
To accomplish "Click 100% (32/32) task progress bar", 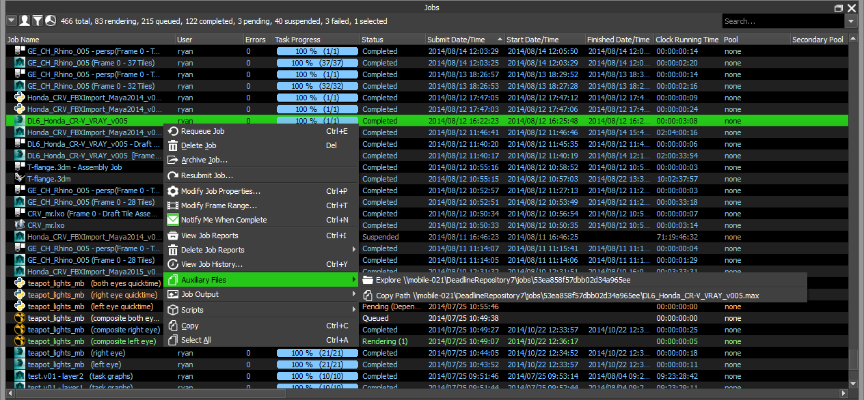I will 317,86.
